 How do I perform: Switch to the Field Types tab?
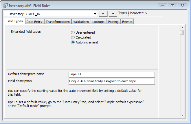pos(15,21)
